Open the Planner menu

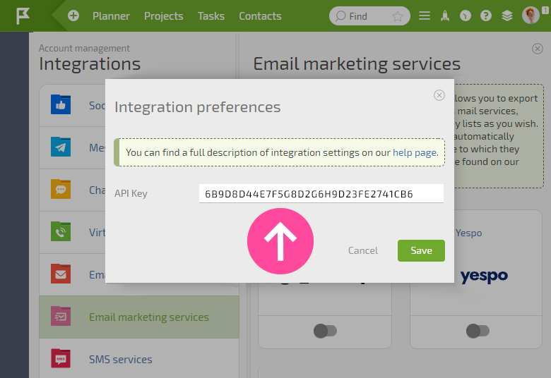click(111, 16)
